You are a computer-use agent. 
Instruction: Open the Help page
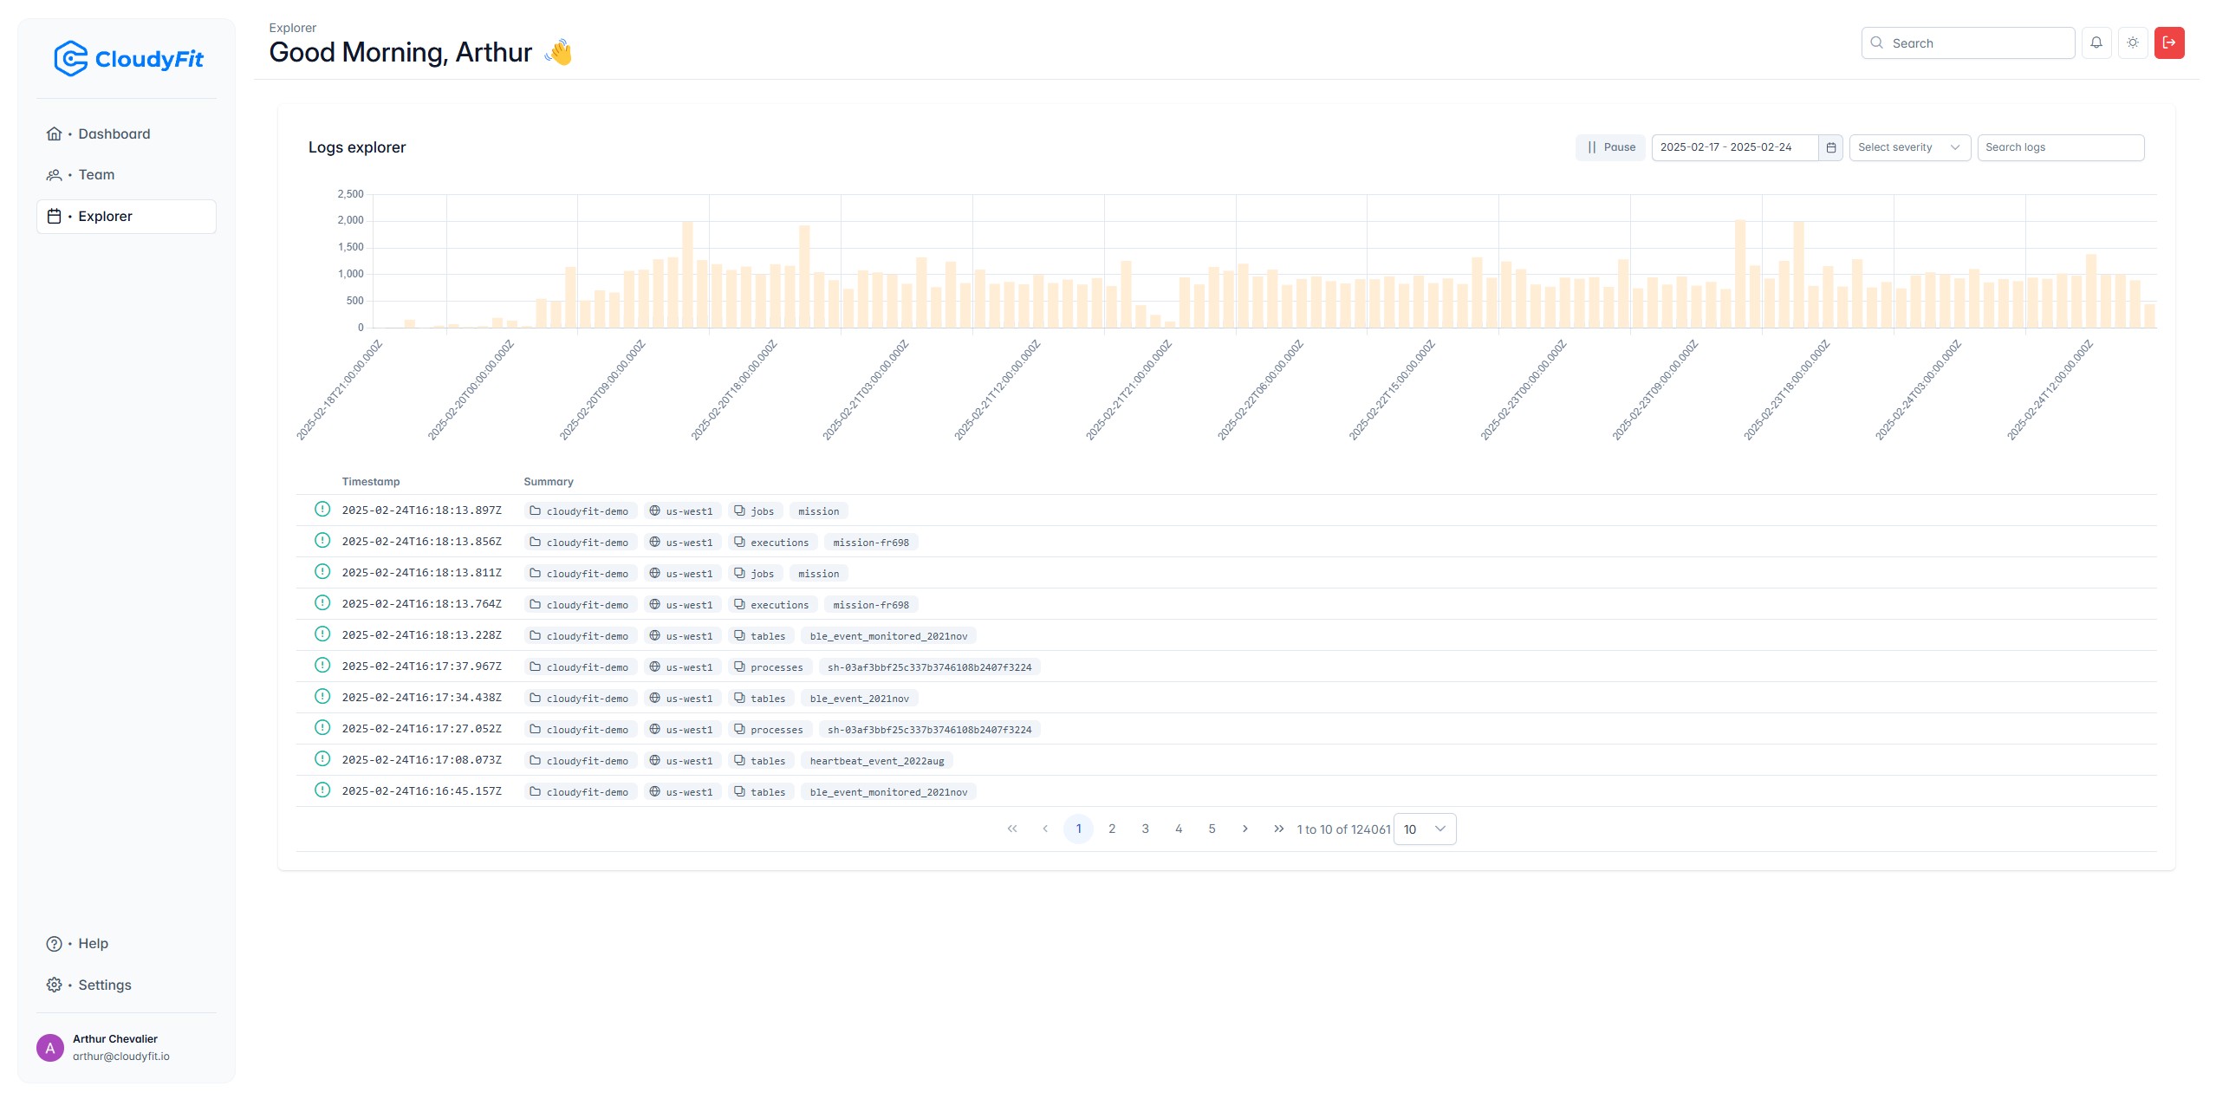(93, 943)
